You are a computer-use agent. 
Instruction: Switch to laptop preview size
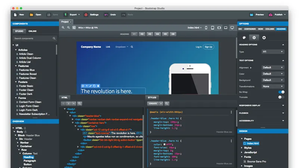pos(226,28)
